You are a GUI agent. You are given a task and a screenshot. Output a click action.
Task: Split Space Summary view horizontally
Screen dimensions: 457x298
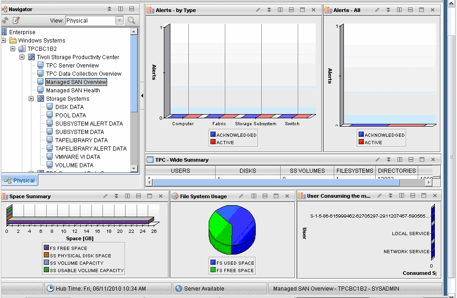click(138, 196)
